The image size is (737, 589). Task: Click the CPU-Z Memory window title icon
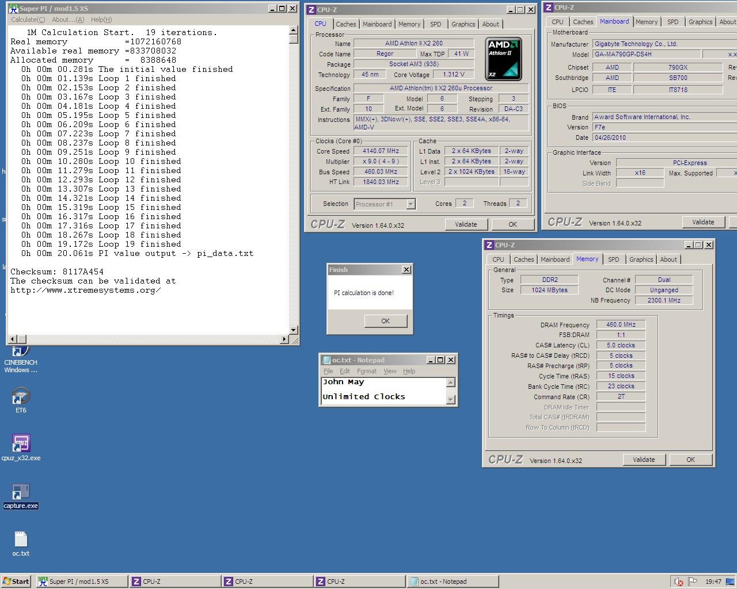(x=489, y=245)
